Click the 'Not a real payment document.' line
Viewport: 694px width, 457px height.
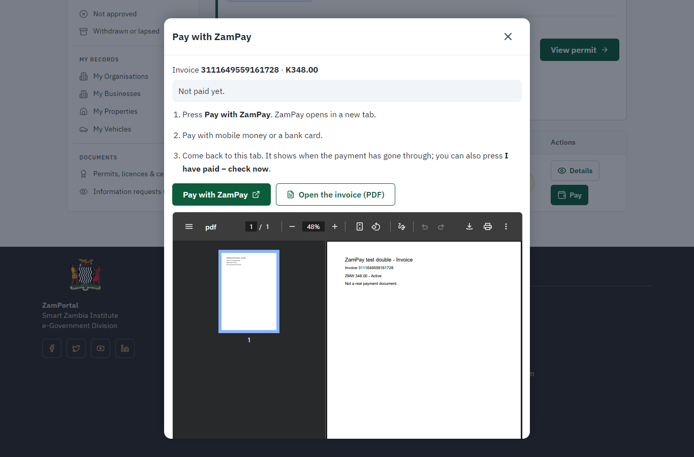371,283
